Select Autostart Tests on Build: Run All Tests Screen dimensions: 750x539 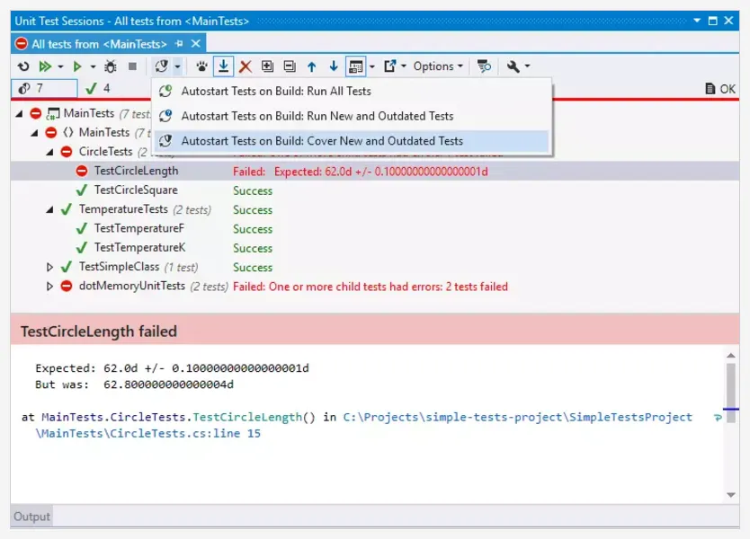[275, 91]
